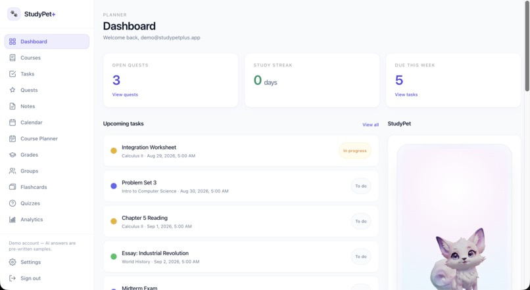This screenshot has height=290, width=530.
Task: Click the Demo account notice text
Action: 42,246
